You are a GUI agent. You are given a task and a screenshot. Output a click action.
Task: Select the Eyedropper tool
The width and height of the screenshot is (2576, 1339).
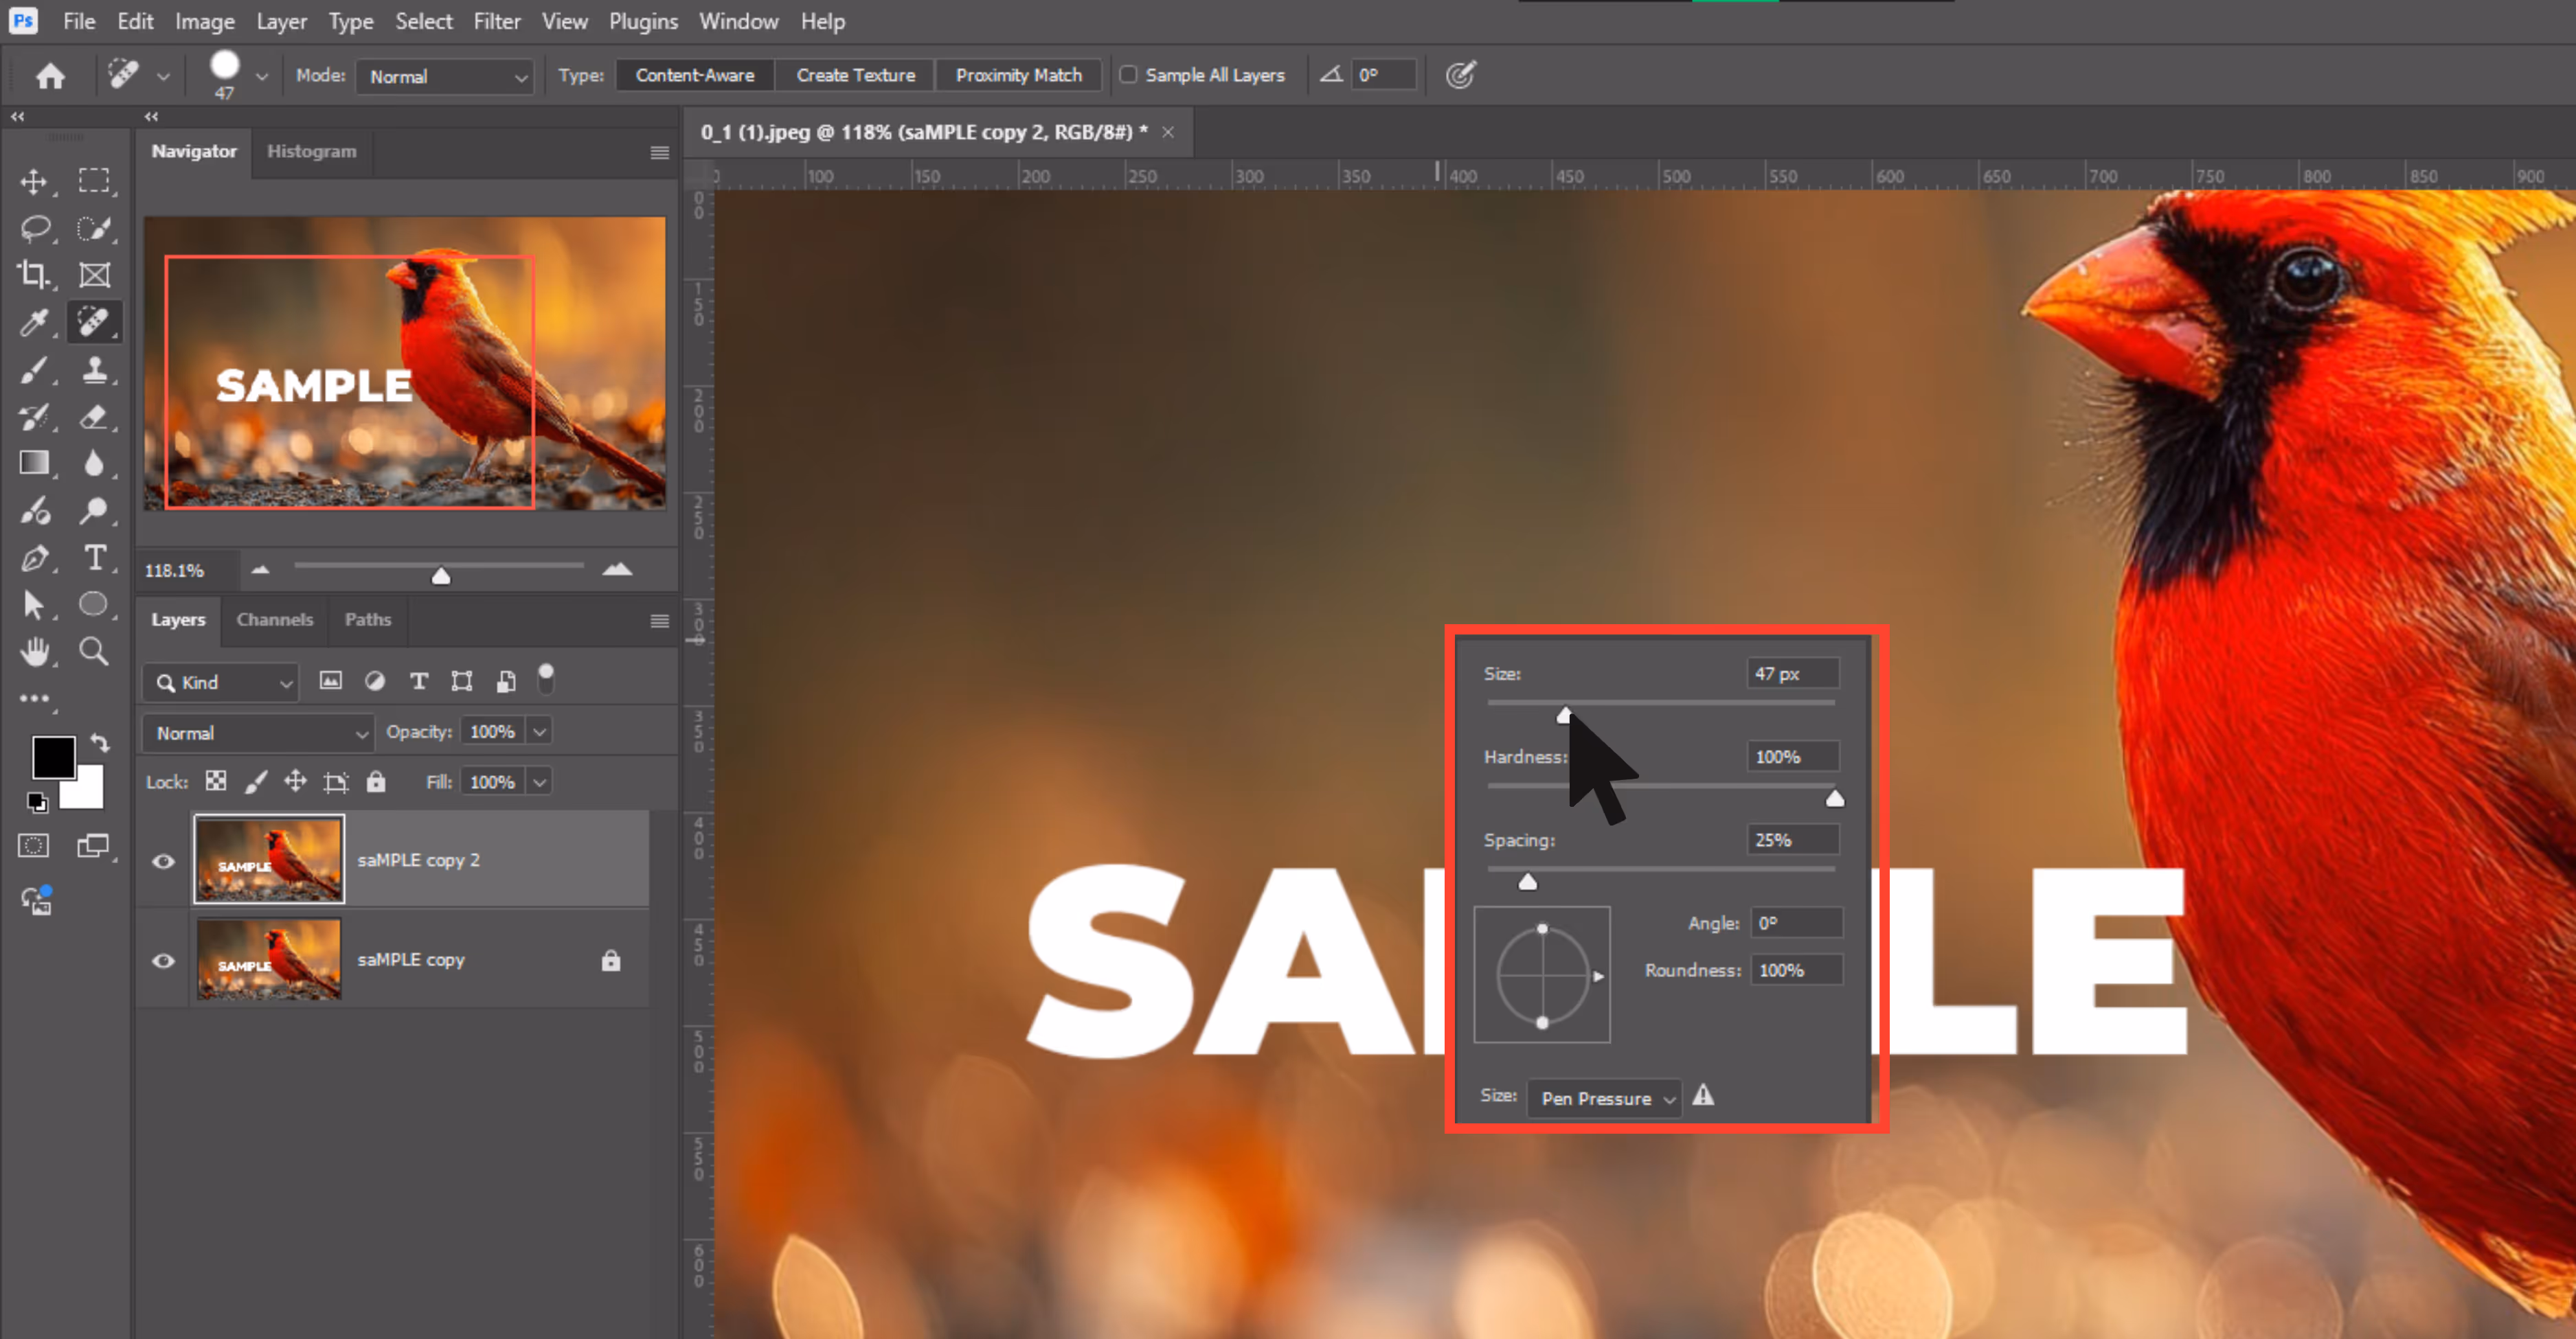click(x=34, y=322)
